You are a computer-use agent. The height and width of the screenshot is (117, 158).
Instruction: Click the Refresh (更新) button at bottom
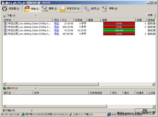pyautogui.click(x=145, y=110)
